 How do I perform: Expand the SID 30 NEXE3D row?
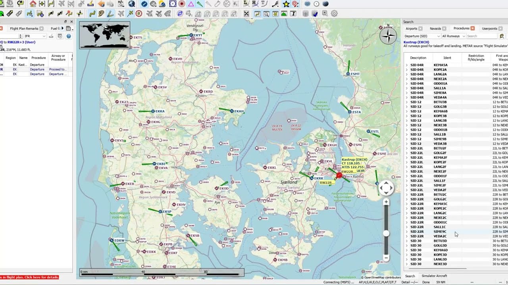406,264
